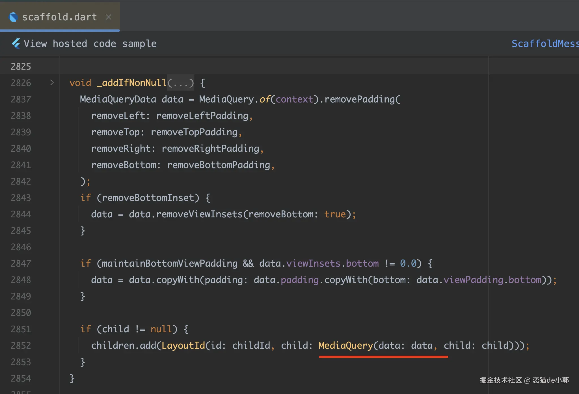Click line number 2837 in the gutter

click(21, 99)
